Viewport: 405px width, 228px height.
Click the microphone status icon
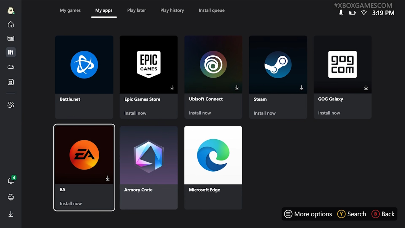pos(341,13)
